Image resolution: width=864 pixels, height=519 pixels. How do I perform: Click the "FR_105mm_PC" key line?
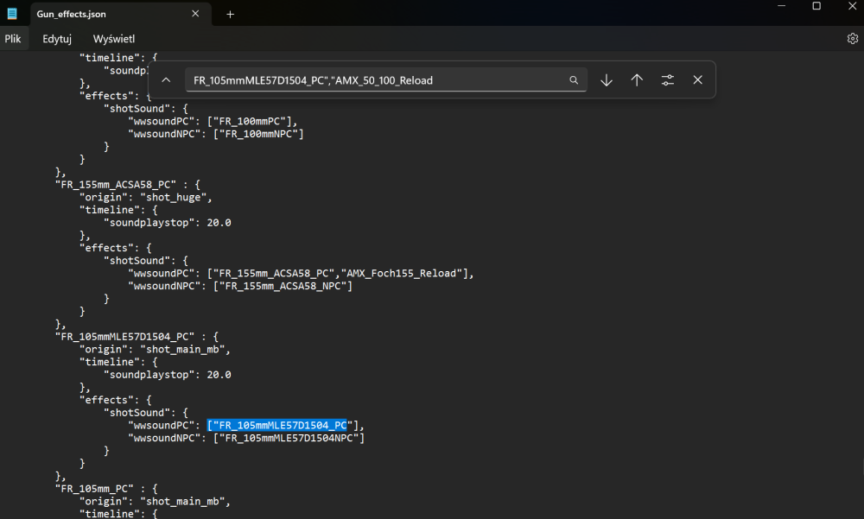coord(106,489)
